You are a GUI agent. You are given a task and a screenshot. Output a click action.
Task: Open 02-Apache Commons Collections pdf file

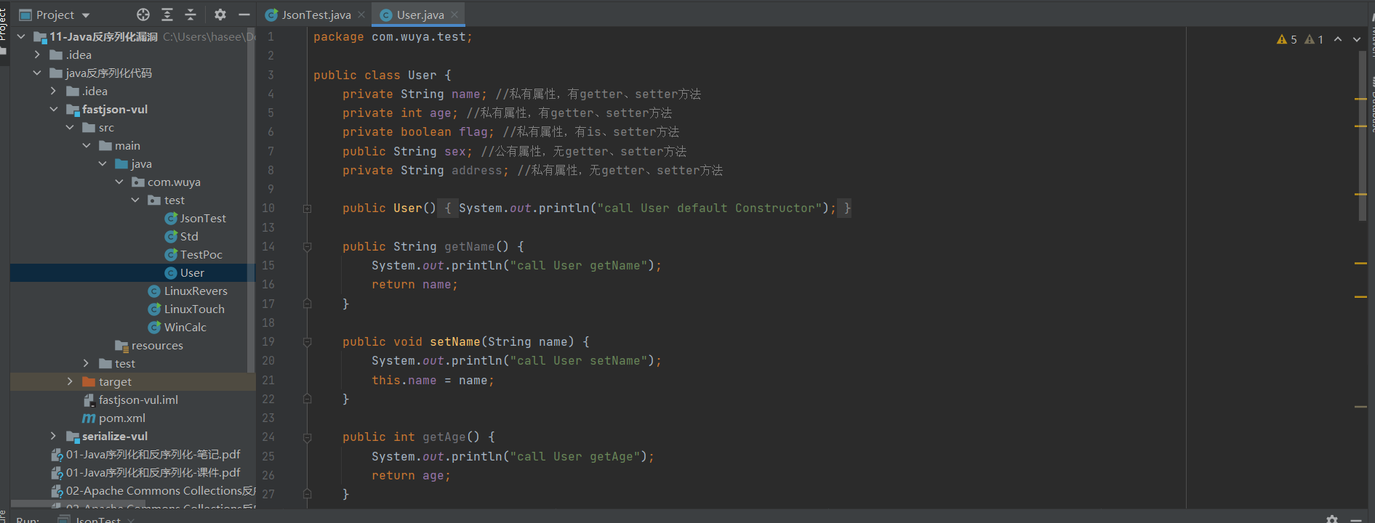[x=153, y=490]
